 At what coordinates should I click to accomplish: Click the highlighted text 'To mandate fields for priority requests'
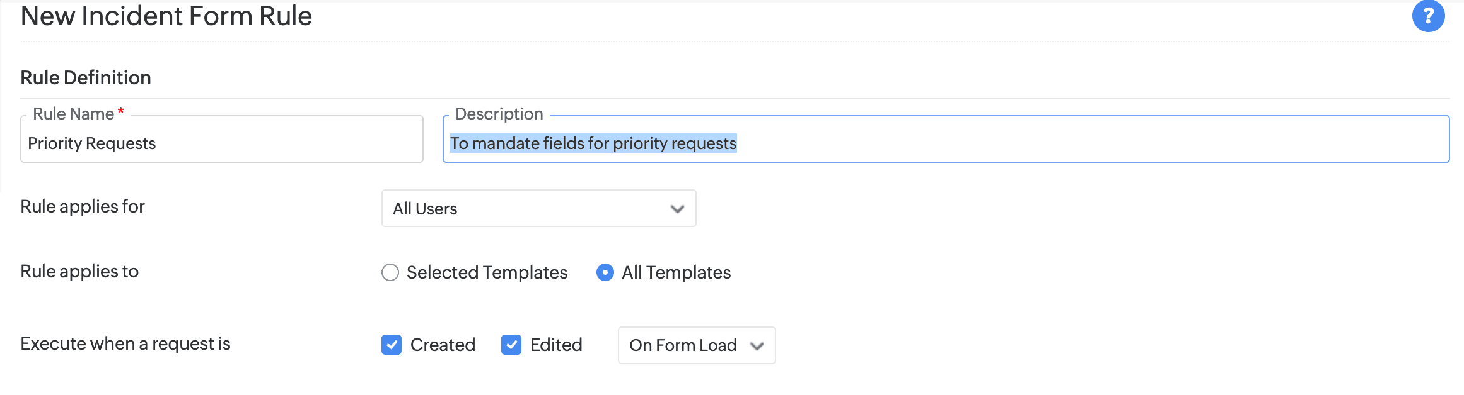tap(593, 143)
